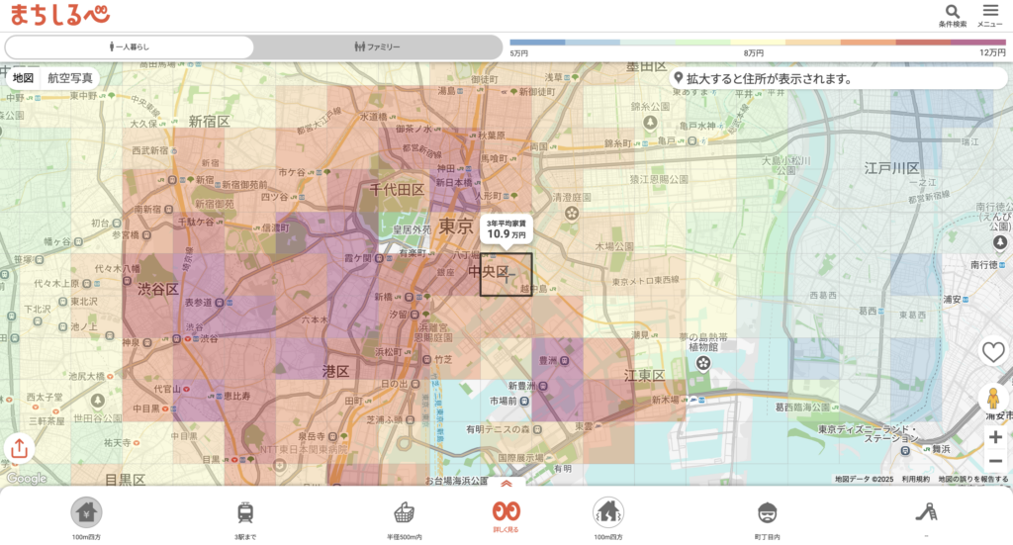Expand the bottom panel with up chevron
This screenshot has width=1013, height=545.
(x=506, y=485)
